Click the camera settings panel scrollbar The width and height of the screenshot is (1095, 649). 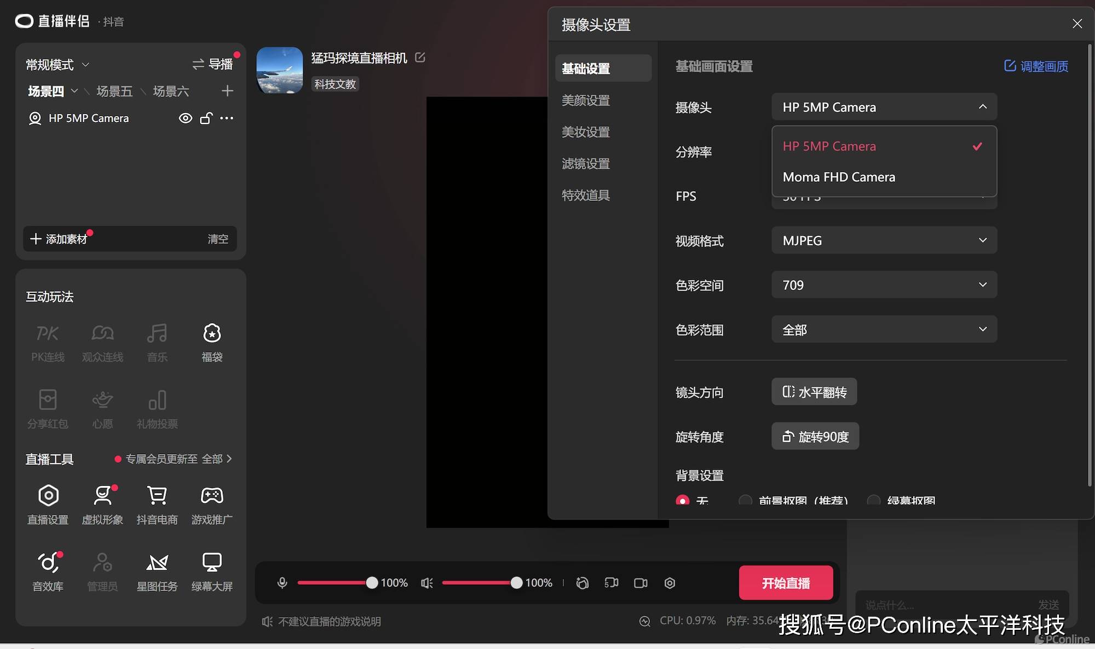click(1090, 266)
